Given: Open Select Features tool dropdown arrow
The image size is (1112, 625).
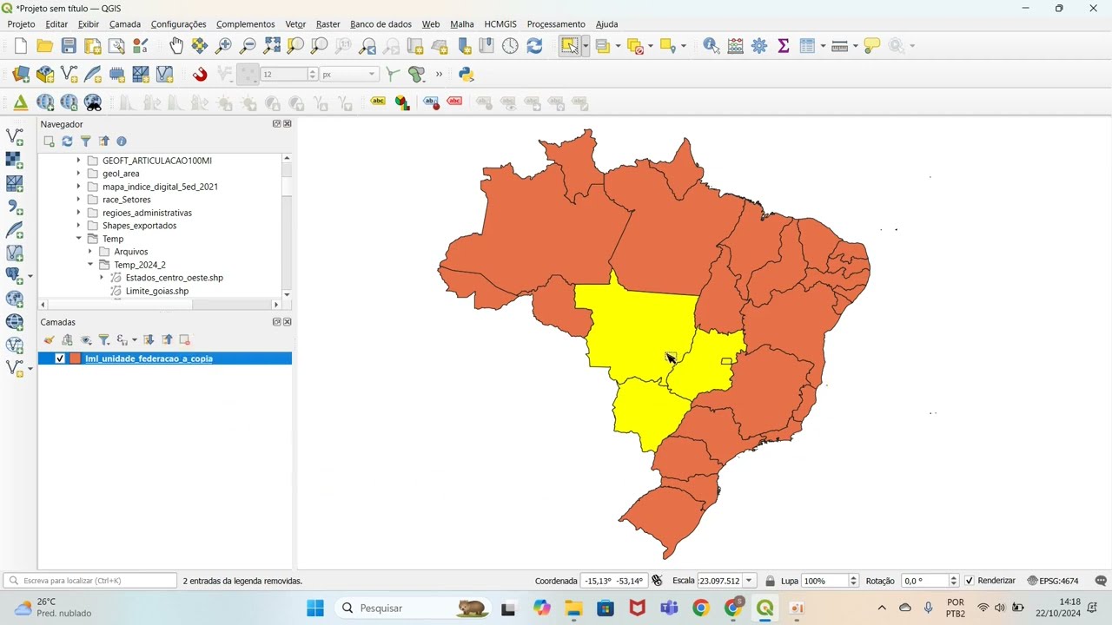Looking at the screenshot, I should 586,46.
